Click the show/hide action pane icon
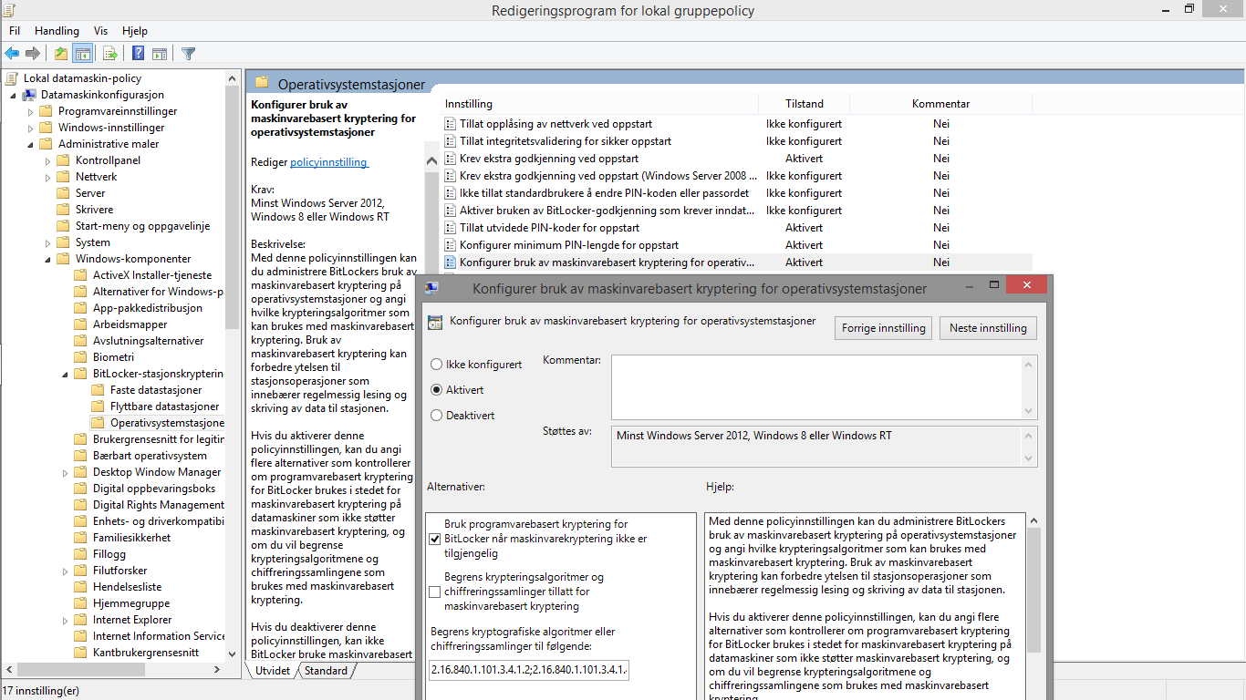Viewport: 1246px width, 700px height. coord(160,54)
